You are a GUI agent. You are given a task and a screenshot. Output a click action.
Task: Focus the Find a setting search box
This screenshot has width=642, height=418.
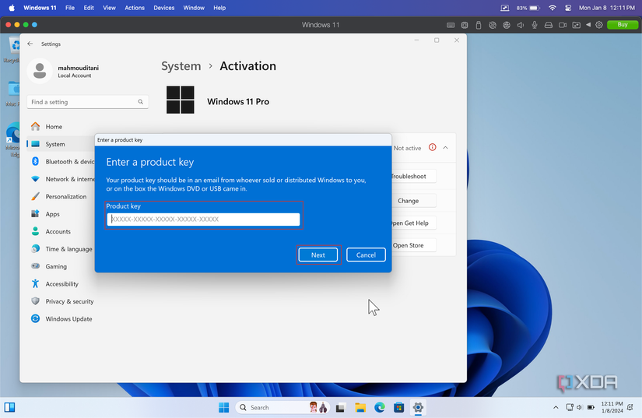(x=87, y=102)
